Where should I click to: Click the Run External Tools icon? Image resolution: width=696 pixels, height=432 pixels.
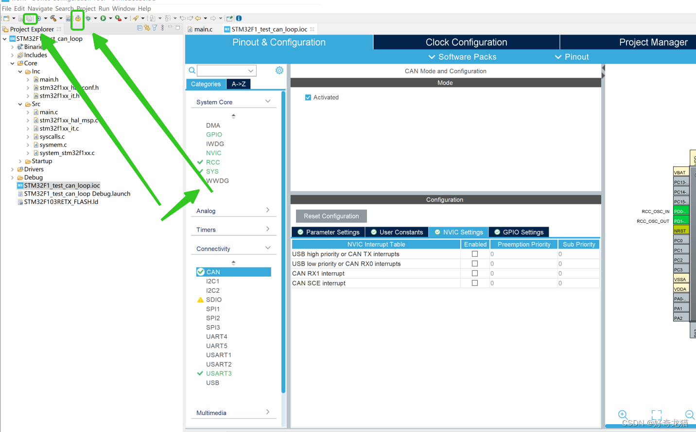pyautogui.click(x=118, y=18)
